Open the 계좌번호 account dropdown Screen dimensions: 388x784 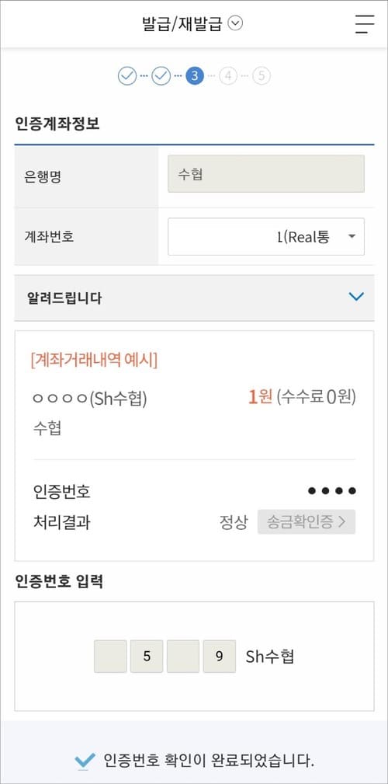tap(266, 236)
